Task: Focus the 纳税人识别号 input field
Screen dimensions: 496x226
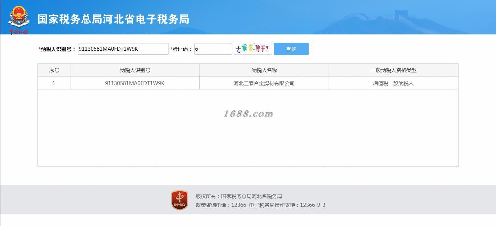Action: [123, 49]
